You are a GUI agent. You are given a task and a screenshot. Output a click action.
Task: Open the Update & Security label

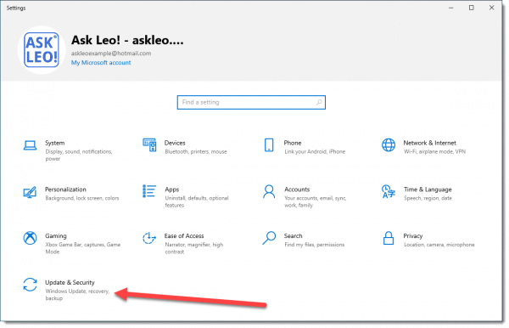point(70,282)
